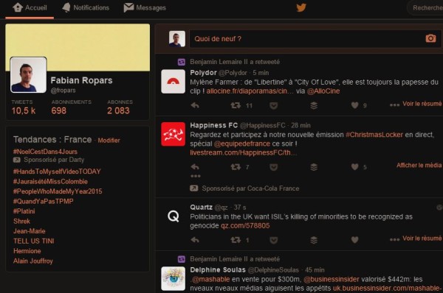Screen dimensions: 443x293
Task: Open the Messages tab
Action: click(145, 7)
